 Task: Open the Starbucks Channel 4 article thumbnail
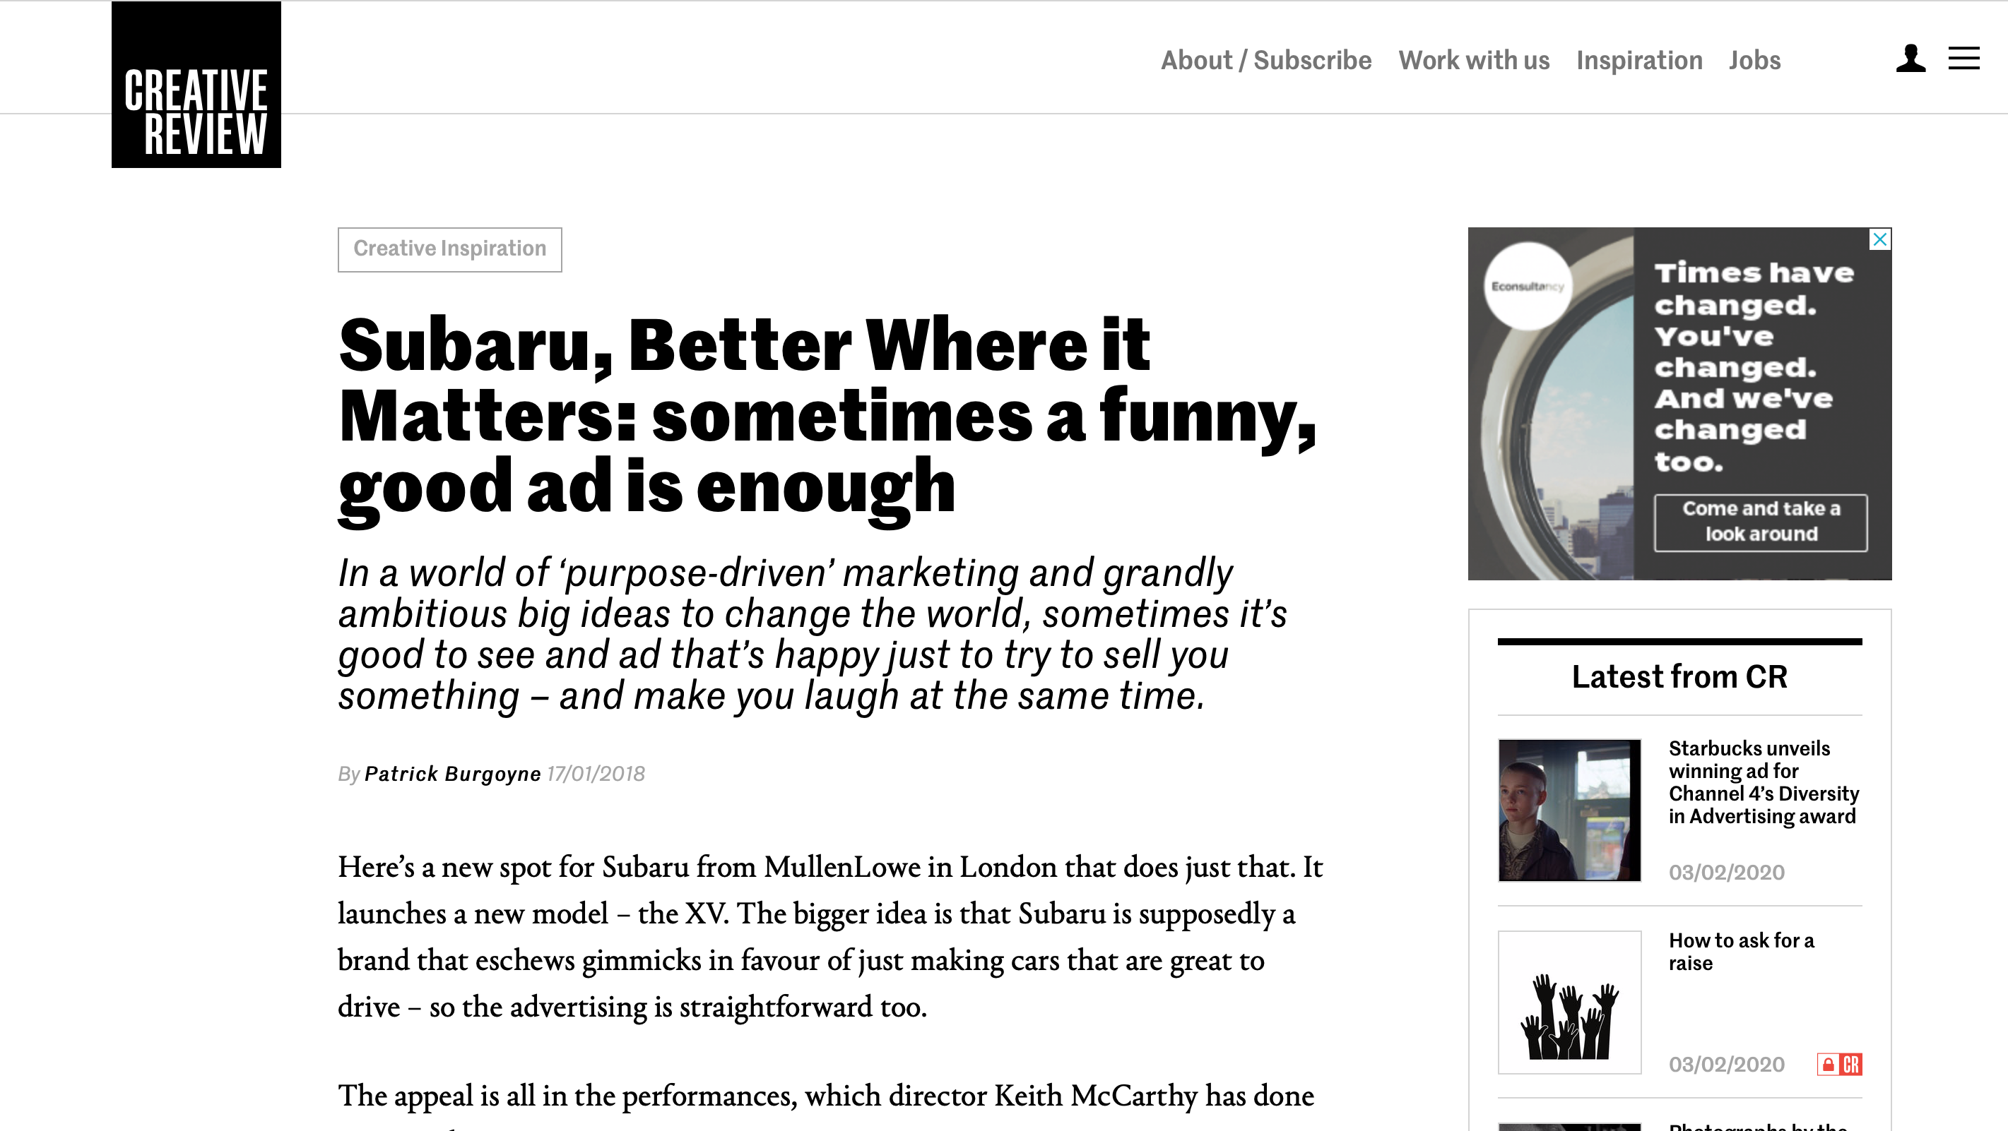pyautogui.click(x=1569, y=810)
